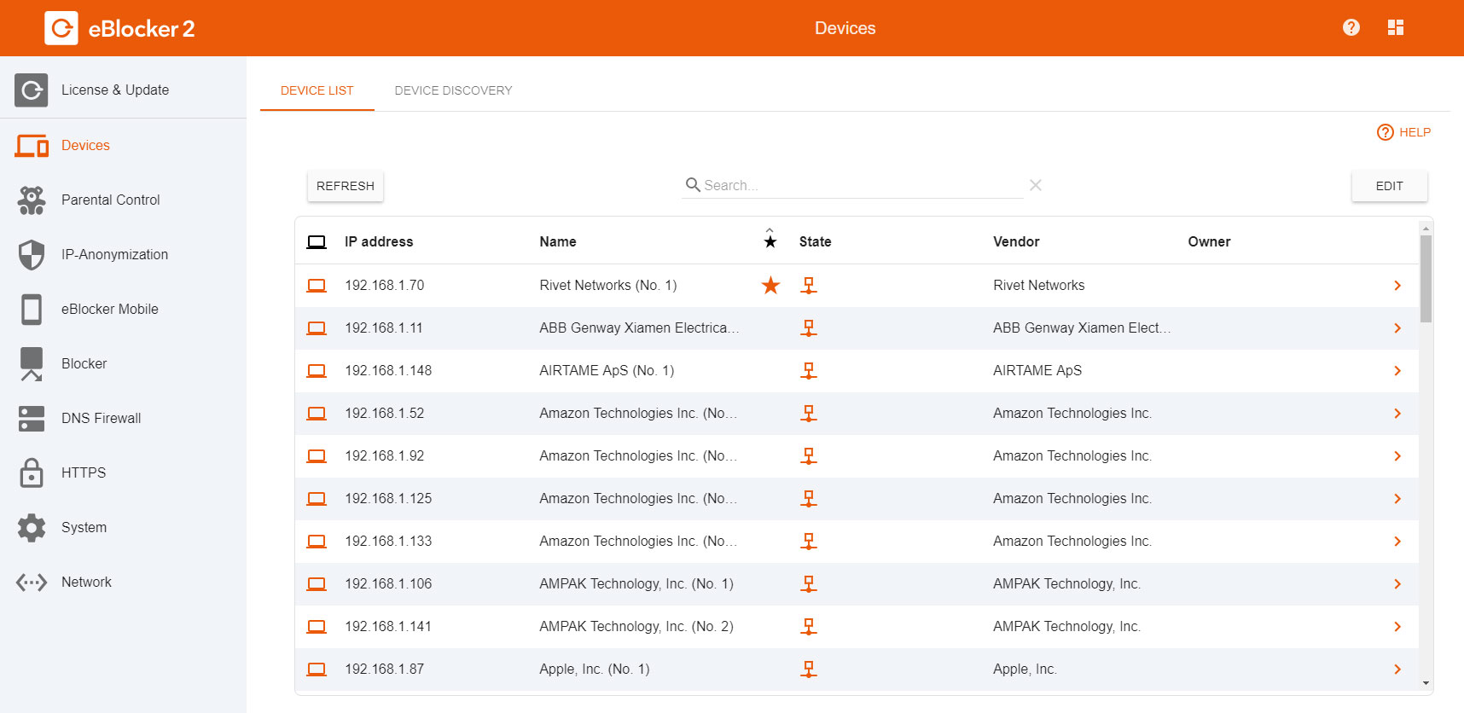Click the laptop icon for 192.168.1.141
This screenshot has height=713, width=1464.
317,627
